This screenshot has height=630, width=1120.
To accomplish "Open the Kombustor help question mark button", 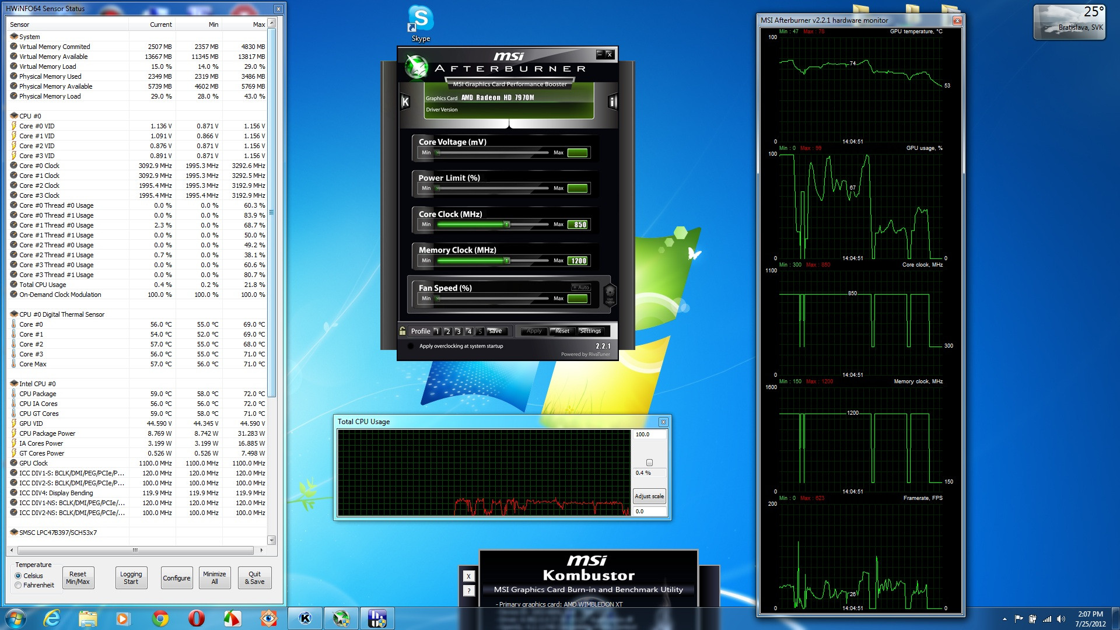I will click(x=468, y=591).
